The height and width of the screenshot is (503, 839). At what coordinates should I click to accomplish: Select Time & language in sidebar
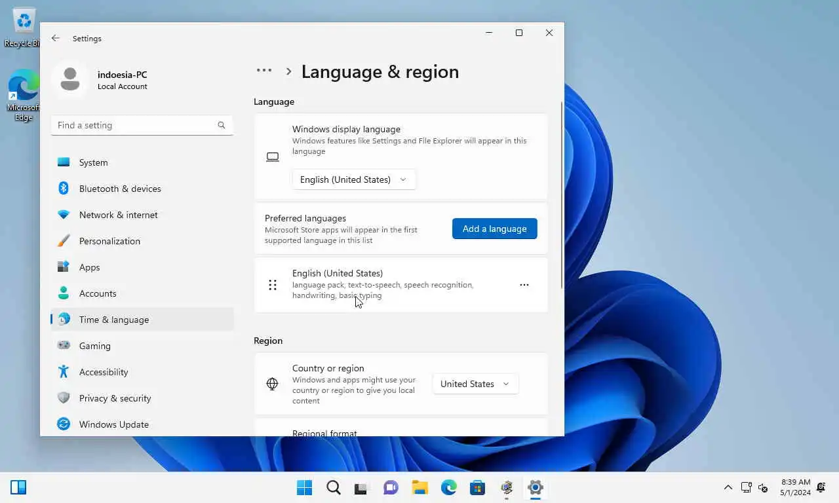(x=142, y=320)
